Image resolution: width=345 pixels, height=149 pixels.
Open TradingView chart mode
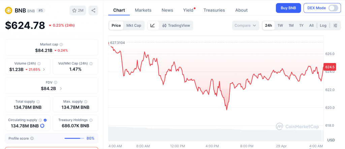tap(176, 25)
